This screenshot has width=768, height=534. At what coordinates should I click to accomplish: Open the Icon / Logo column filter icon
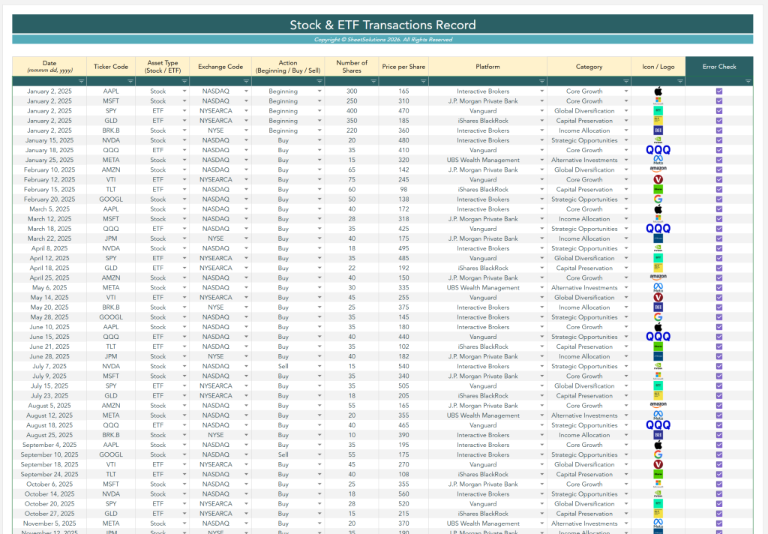click(679, 81)
